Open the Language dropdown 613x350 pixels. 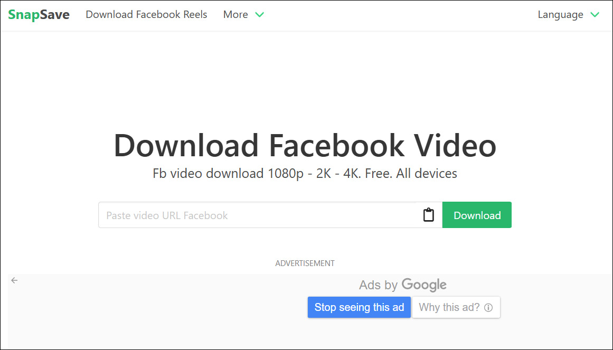(x=569, y=14)
